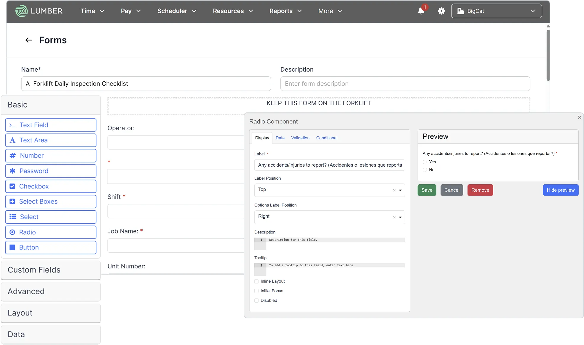
Task: Open the BigCat company selector
Action: click(x=496, y=11)
